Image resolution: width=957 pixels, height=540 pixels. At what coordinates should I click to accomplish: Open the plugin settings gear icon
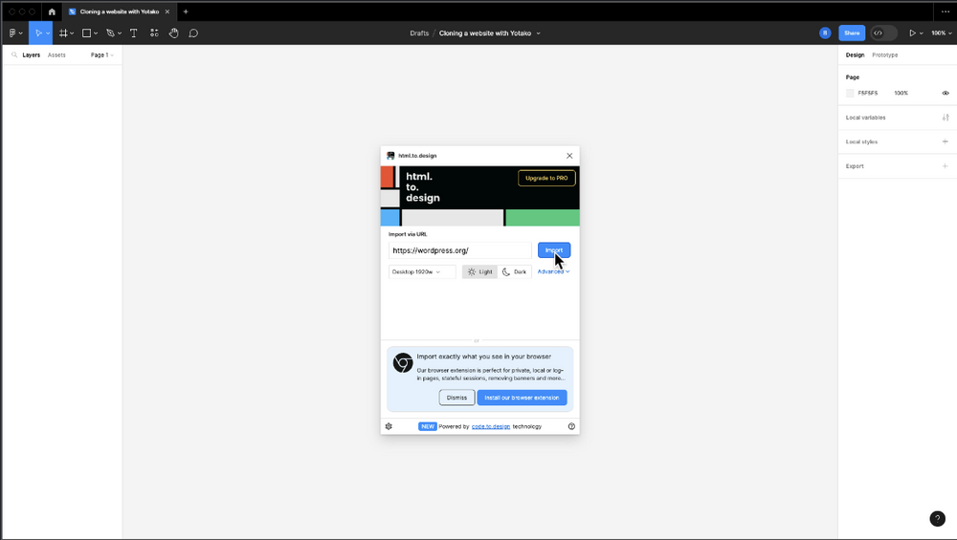pyautogui.click(x=389, y=426)
